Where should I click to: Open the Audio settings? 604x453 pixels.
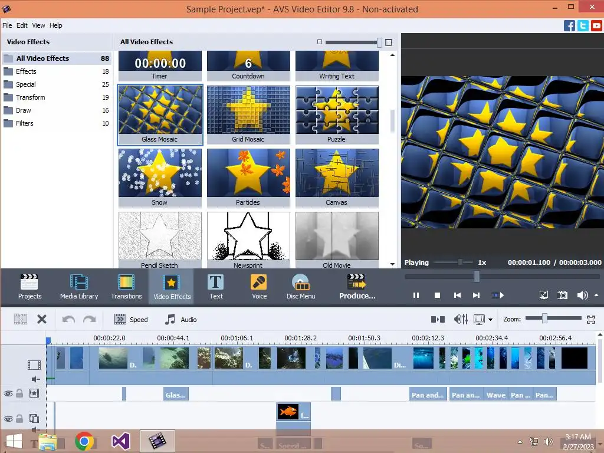pyautogui.click(x=180, y=319)
